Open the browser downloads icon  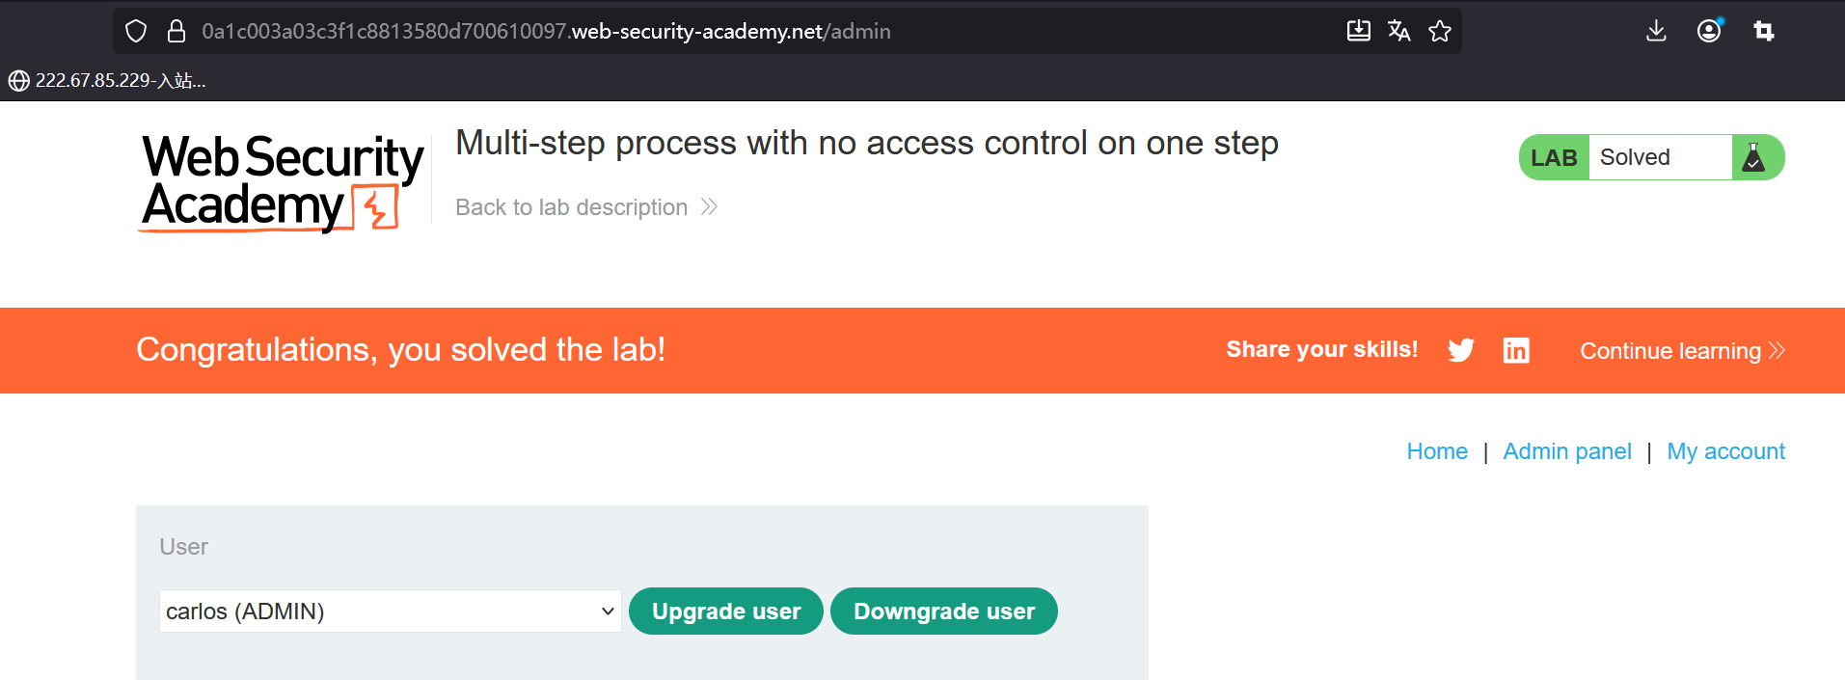1656,31
